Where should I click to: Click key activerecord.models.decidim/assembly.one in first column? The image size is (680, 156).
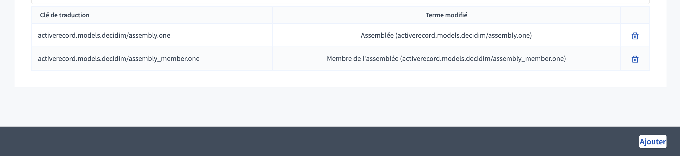pyautogui.click(x=104, y=35)
